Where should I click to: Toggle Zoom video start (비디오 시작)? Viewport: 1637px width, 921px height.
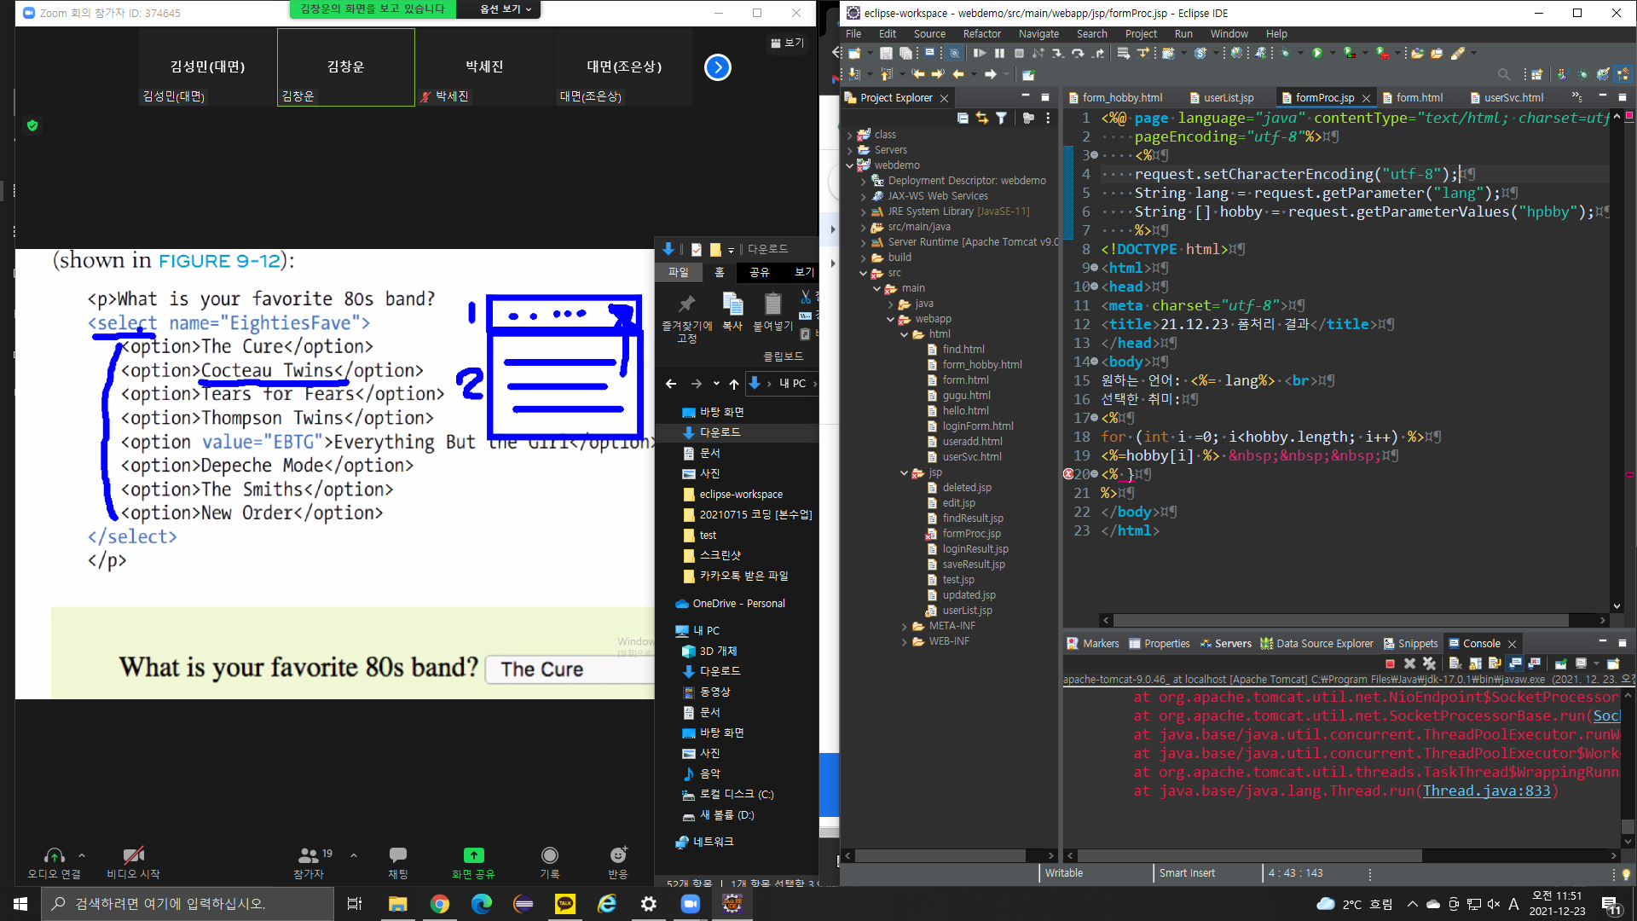[x=133, y=861]
